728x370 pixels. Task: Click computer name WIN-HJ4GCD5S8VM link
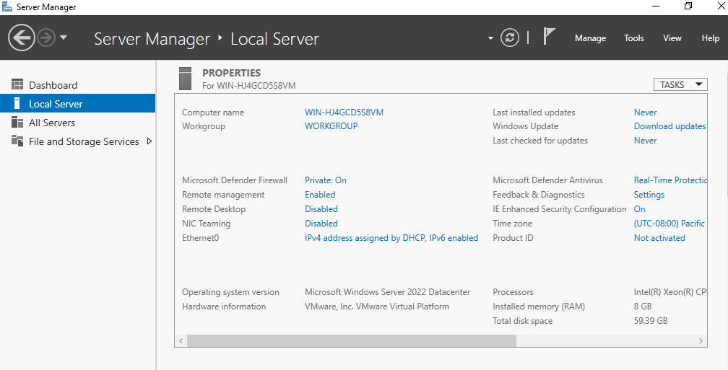coord(344,113)
